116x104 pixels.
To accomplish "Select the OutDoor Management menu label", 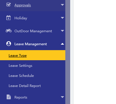I will 33,31.
